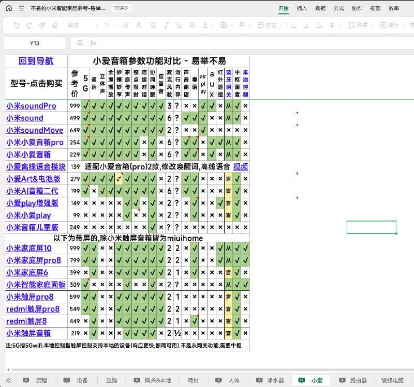
Task: Apply cell borders
Action: coord(224,25)
